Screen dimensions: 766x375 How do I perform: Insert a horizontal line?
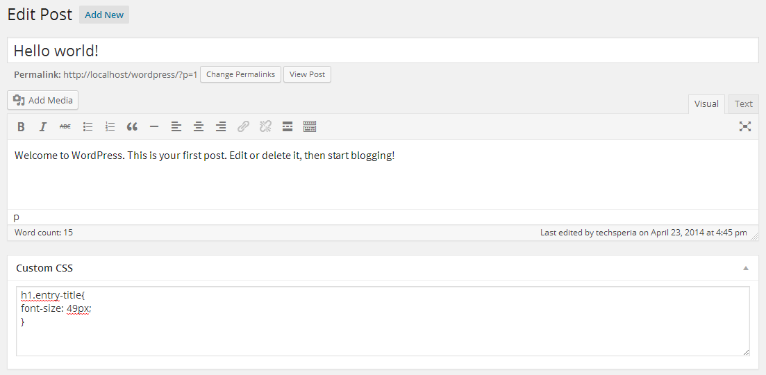(x=154, y=127)
